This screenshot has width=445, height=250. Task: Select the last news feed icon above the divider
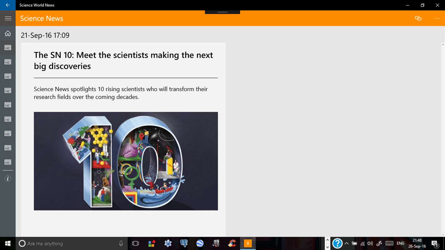pos(8,162)
